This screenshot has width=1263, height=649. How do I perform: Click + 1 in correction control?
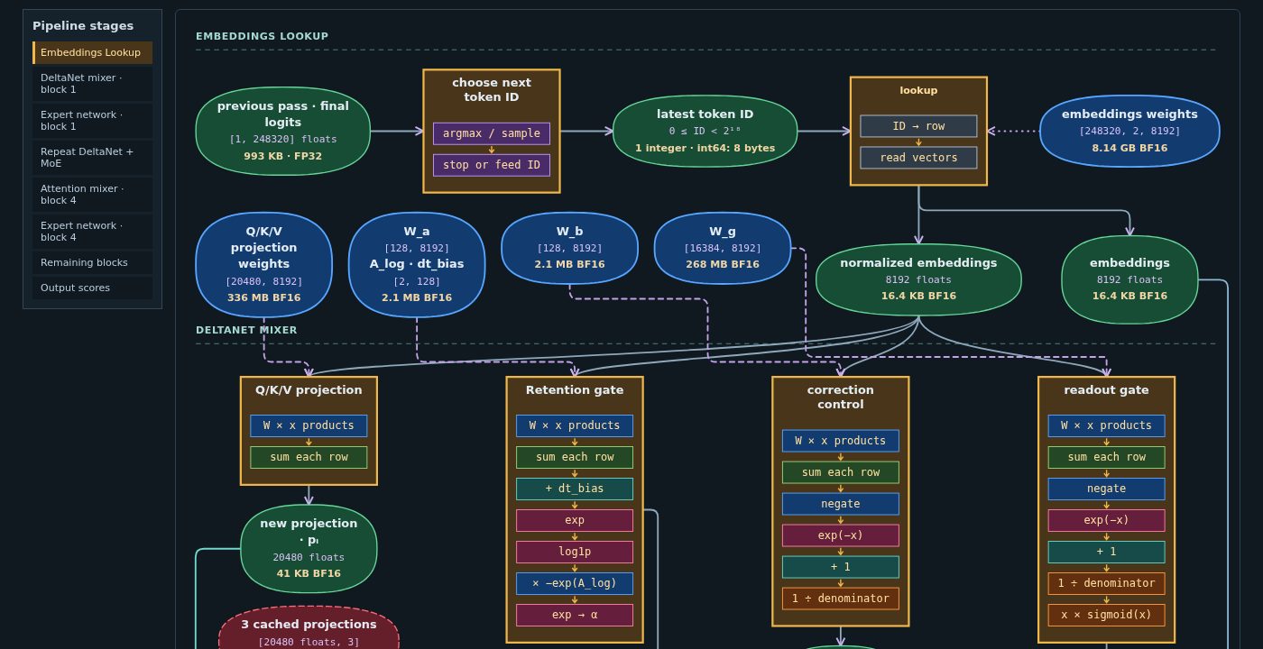click(841, 567)
